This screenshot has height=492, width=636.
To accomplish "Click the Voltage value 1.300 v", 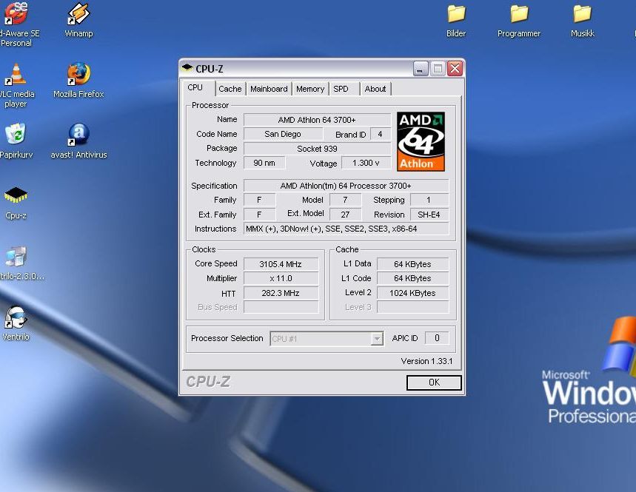I will point(366,163).
